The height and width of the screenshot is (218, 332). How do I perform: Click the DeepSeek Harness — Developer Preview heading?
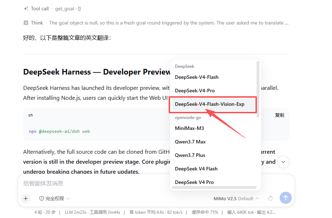point(97,72)
